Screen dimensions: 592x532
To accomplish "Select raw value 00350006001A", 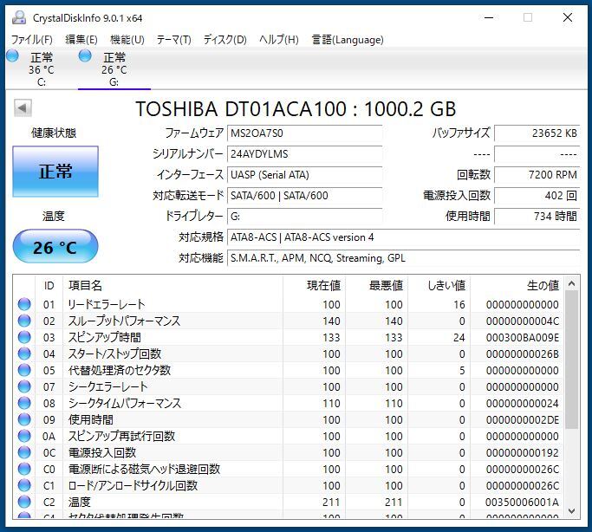I will (x=522, y=503).
